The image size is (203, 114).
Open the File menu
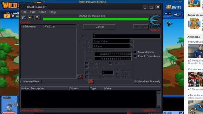pos(24,12)
